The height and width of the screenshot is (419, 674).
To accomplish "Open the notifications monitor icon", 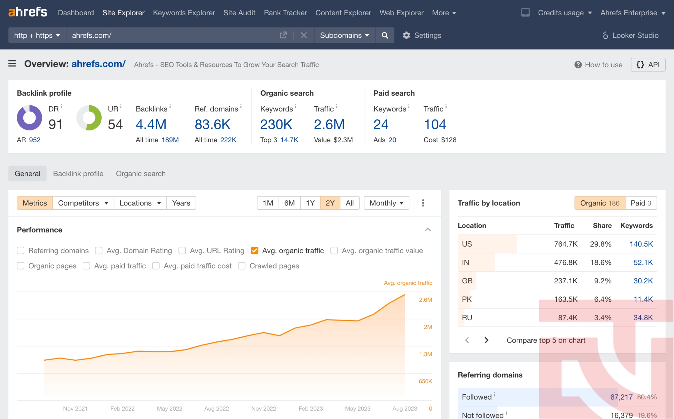I will [x=525, y=12].
